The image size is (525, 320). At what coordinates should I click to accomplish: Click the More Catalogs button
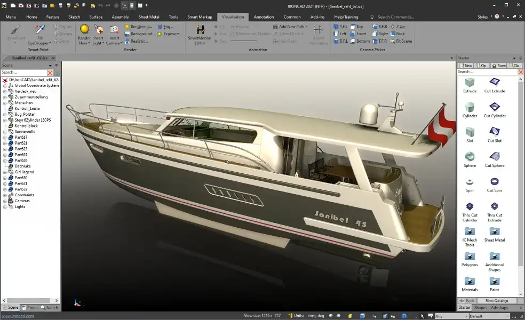(497, 301)
